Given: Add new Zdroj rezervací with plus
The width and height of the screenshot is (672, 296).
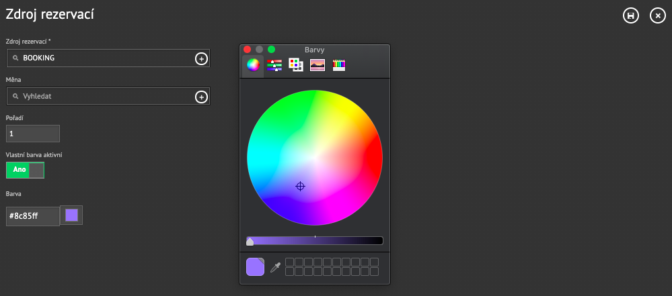Looking at the screenshot, I should tap(201, 58).
